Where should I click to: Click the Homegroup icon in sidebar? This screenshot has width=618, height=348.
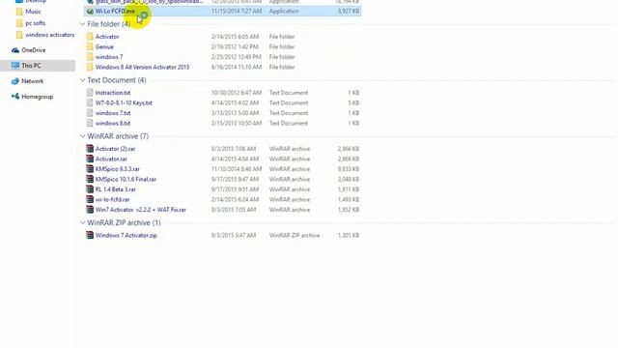coord(15,97)
